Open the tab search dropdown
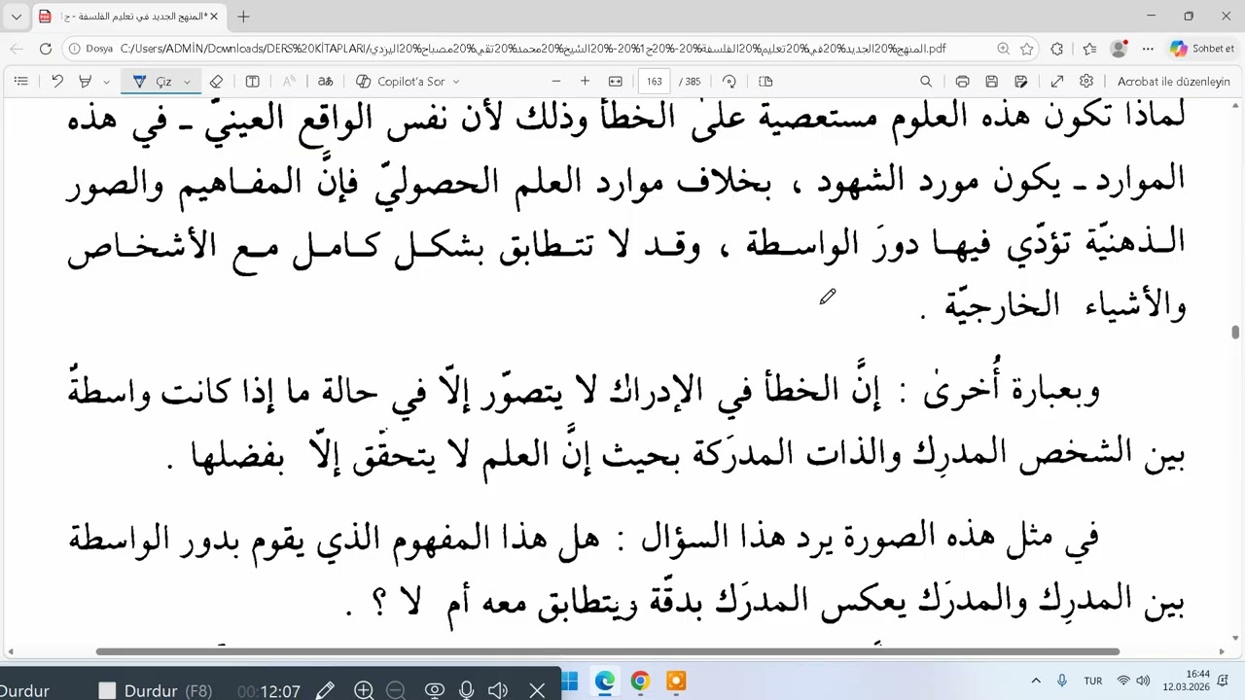This screenshot has height=700, width=1245. click(x=17, y=17)
